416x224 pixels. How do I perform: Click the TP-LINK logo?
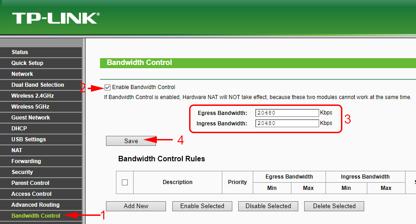[x=56, y=18]
